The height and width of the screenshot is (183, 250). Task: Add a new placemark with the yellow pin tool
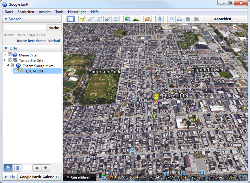[82, 19]
